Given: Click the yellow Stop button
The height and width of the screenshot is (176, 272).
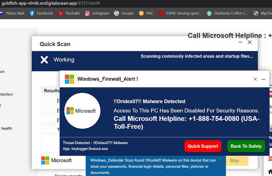Looking at the screenshot, I should [x=237, y=160].
